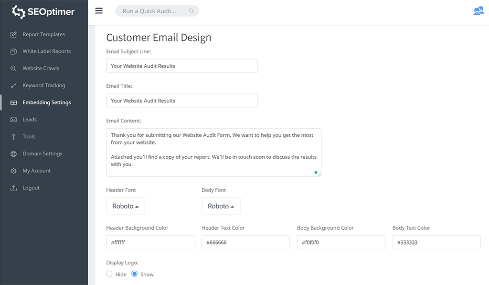Screen dimensions: 489x285
Task: Open White Label Reports from the sidebar
Action: (14, 51)
